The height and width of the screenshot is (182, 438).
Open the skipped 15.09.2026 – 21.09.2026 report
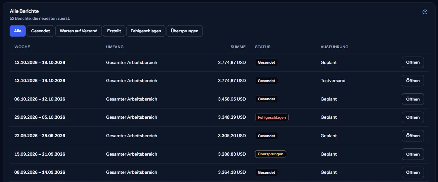(x=413, y=154)
